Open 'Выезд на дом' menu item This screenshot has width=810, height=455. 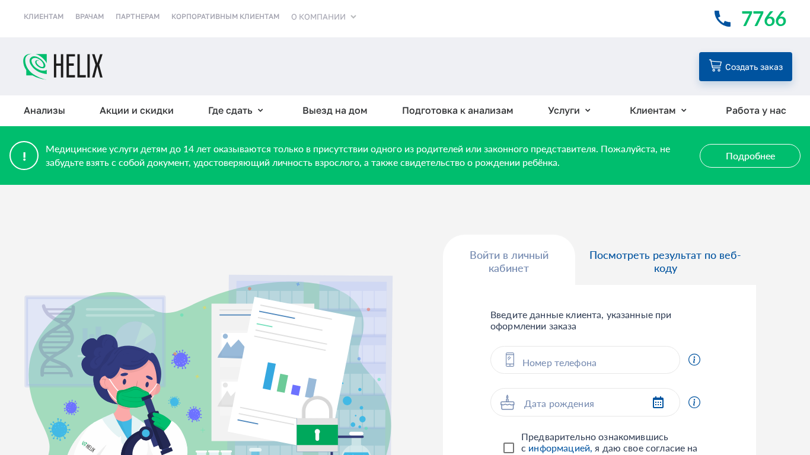(x=335, y=110)
